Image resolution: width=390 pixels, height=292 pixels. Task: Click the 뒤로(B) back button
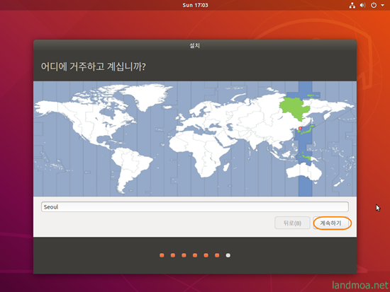(x=292, y=223)
